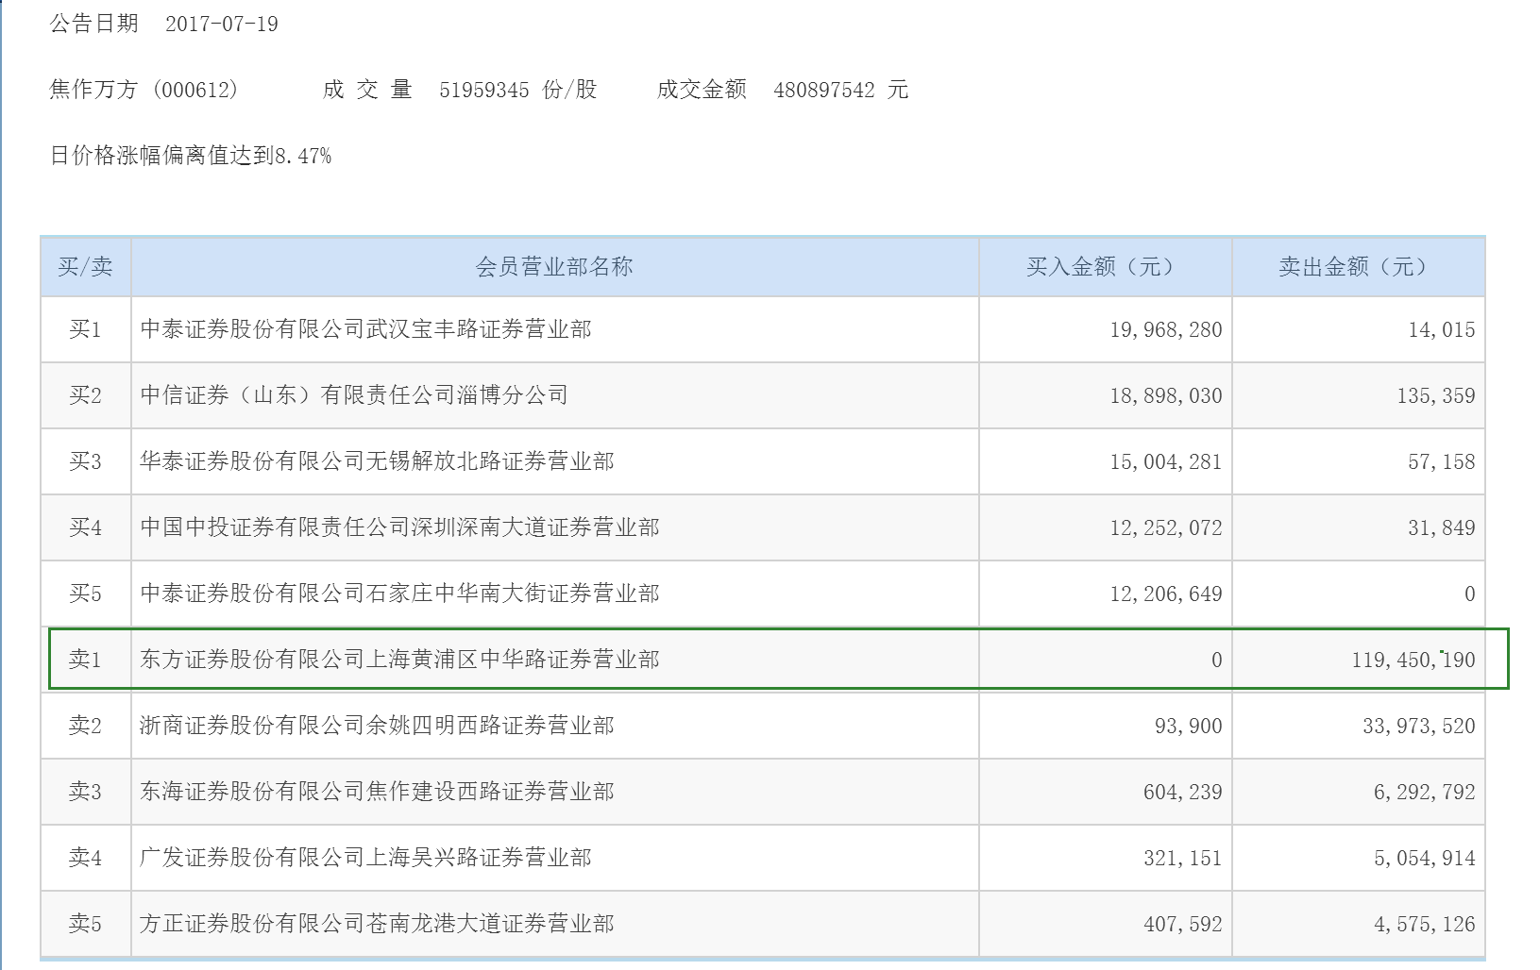Click 浙商证券股份有限公司余姚四明西路证券营业部
The height and width of the screenshot is (970, 1540).
pyautogui.click(x=377, y=726)
